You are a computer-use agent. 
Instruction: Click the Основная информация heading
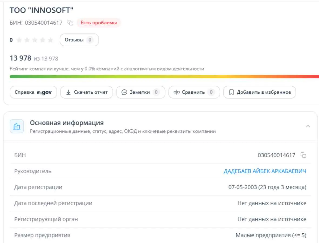point(67,123)
